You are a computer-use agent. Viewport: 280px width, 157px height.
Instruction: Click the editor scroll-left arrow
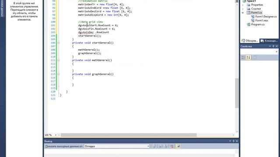(59, 135)
